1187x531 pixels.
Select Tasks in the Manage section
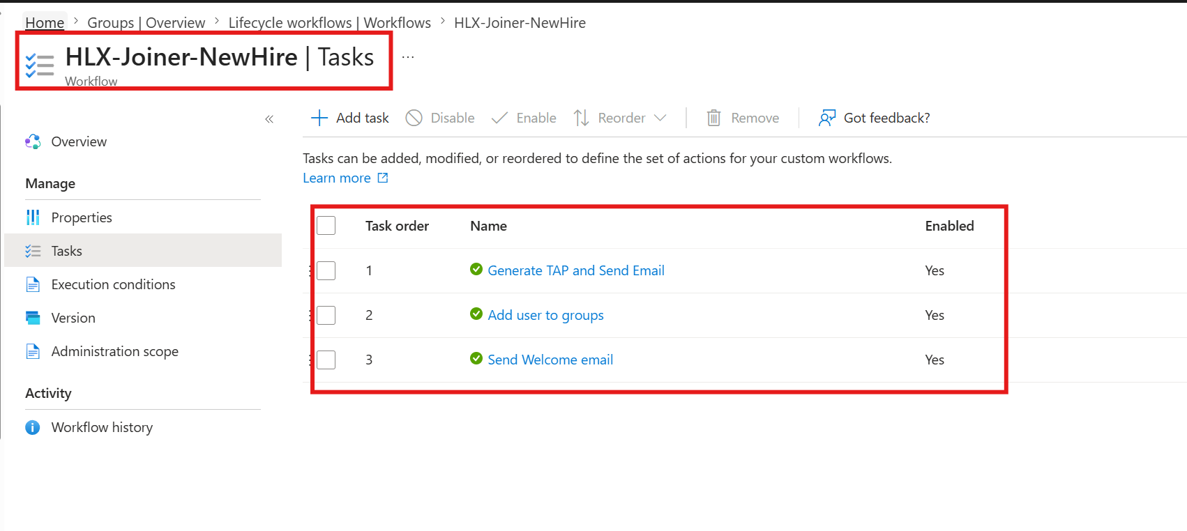coord(66,251)
